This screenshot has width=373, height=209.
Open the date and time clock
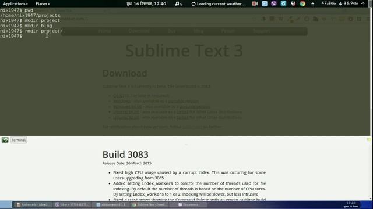coord(146,4)
